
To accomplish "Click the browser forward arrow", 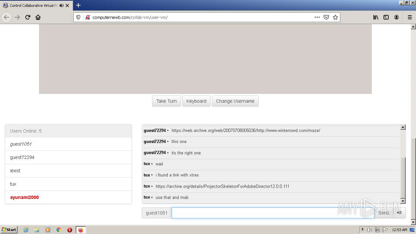I will pos(17,17).
